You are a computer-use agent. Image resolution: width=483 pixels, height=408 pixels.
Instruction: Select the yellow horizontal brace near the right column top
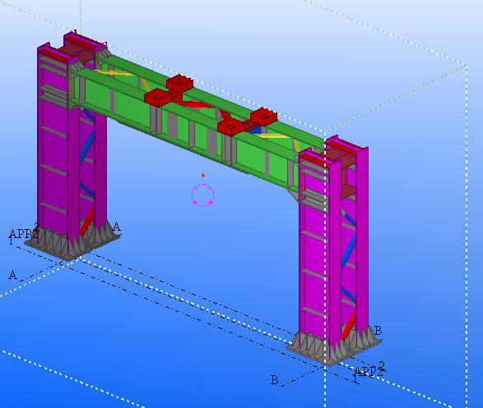(x=271, y=135)
